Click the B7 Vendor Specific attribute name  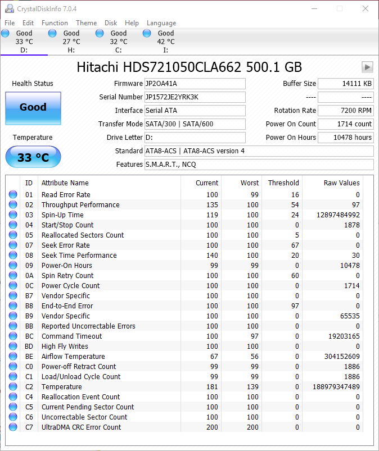[66, 295]
